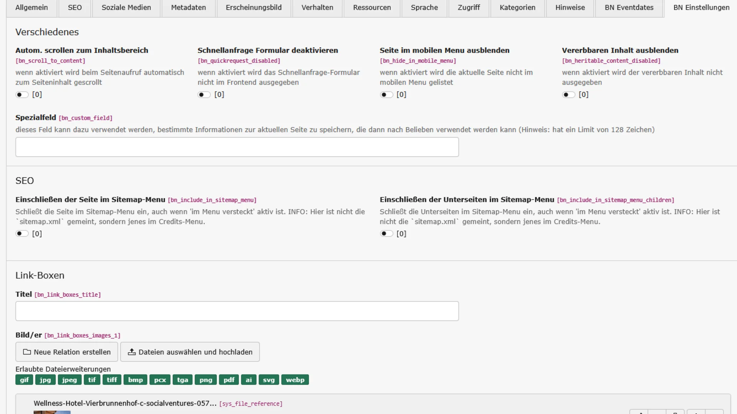Click the ai extension badge
Viewport: 737px width, 414px height.
(x=249, y=380)
